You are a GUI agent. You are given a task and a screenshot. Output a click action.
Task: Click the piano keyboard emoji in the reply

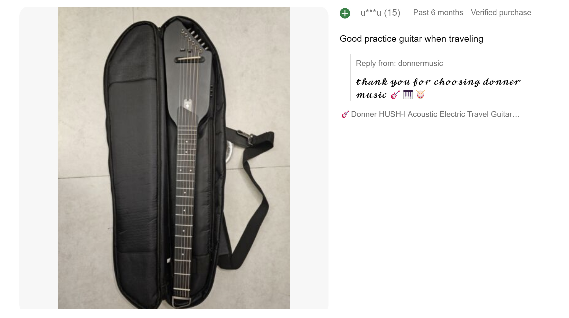[408, 94]
